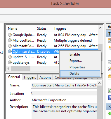Click the Name field with Optimize Start Menu
111x119 pixels.
(x=64, y=85)
